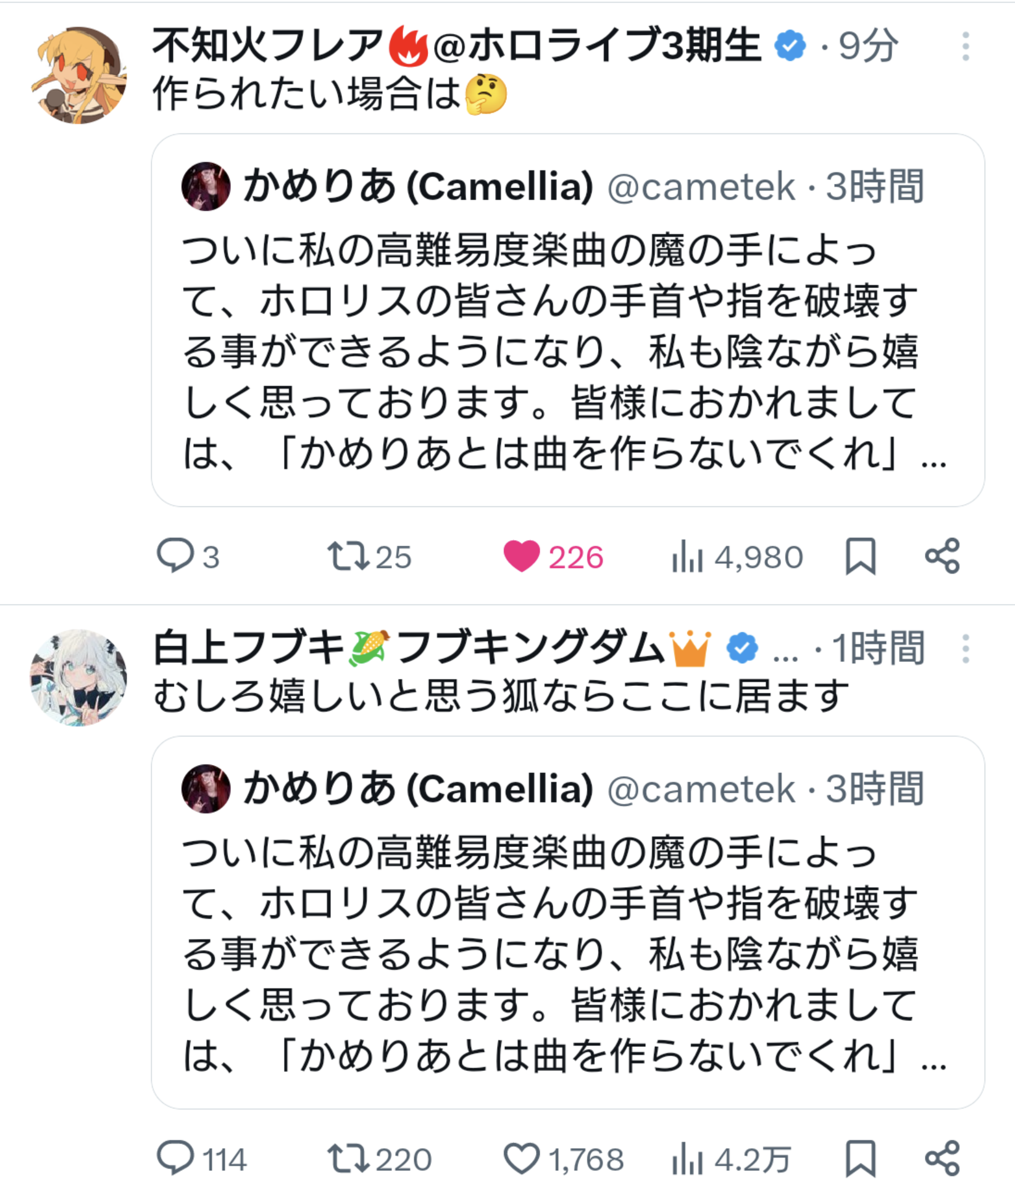
Task: Open reply on Flare's tweet
Action: point(175,556)
